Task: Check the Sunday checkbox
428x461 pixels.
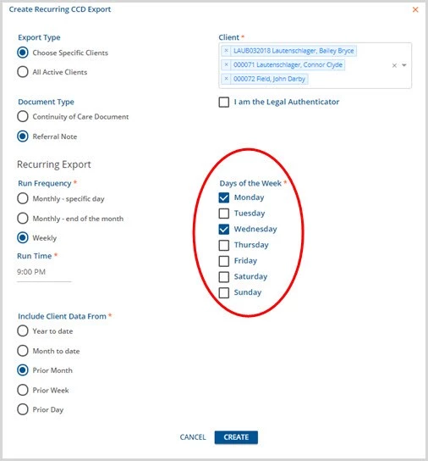Action: 223,293
